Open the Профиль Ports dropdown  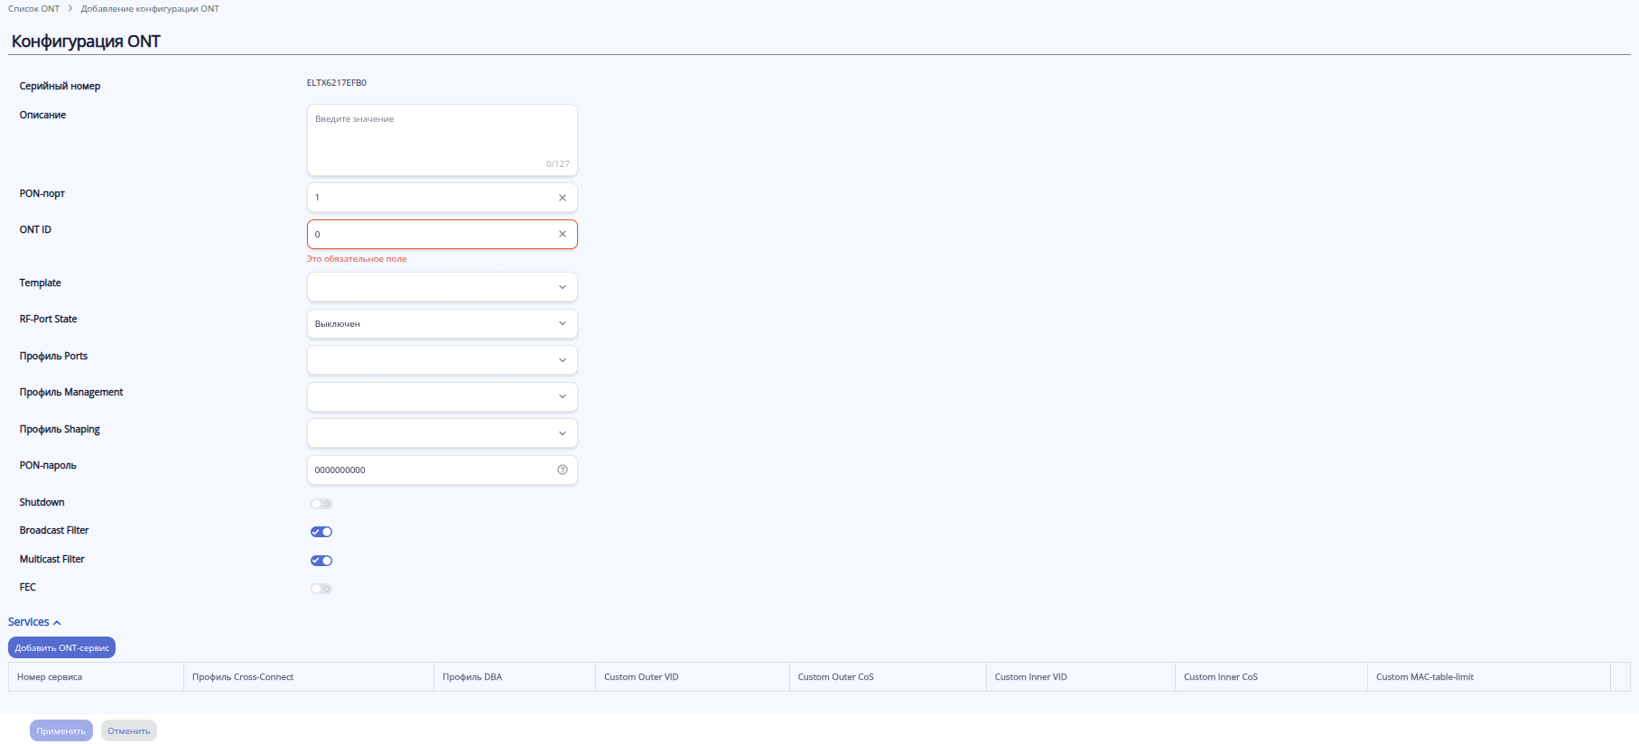(x=442, y=360)
